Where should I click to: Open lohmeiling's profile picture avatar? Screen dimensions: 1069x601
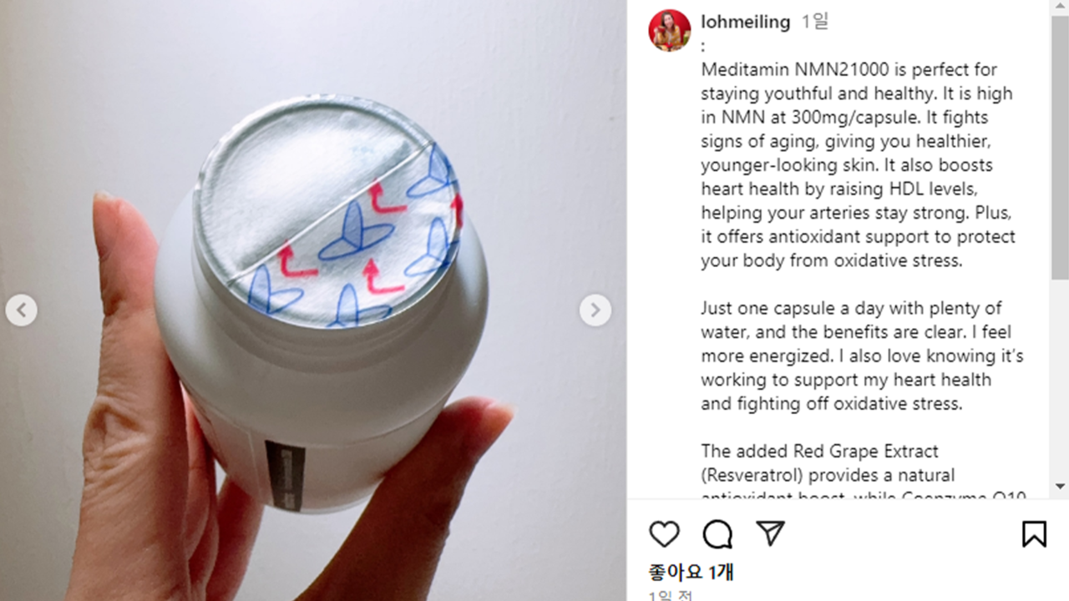(669, 30)
